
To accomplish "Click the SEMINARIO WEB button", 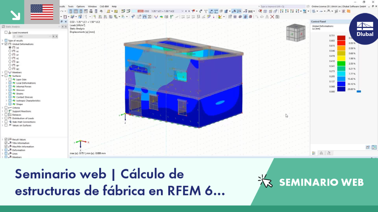I will click(x=321, y=182).
